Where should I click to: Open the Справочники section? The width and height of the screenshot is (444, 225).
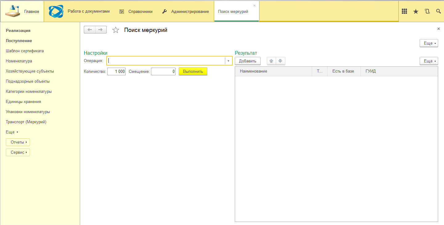pyautogui.click(x=136, y=11)
